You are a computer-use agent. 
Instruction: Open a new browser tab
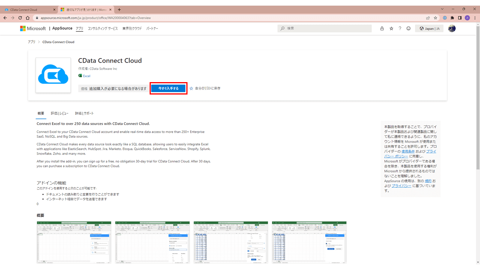[x=119, y=10]
